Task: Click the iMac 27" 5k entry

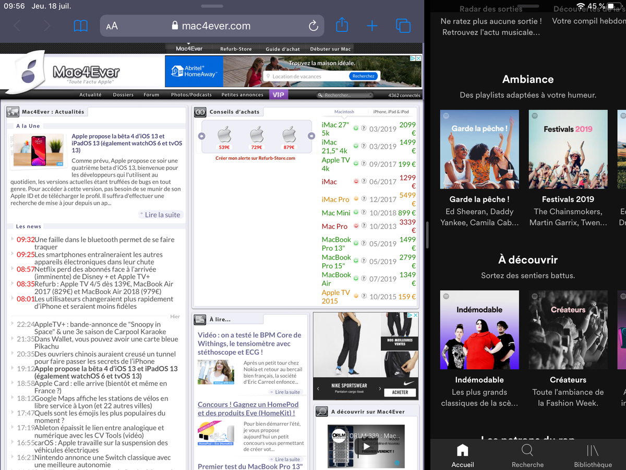Action: click(335, 129)
